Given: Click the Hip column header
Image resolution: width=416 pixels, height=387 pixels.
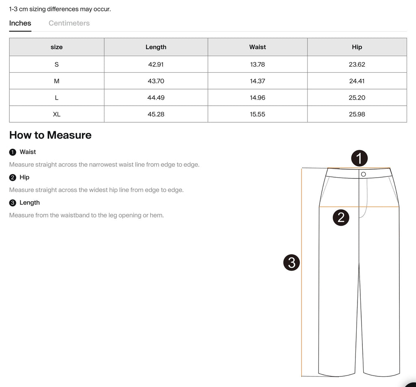Looking at the screenshot, I should pyautogui.click(x=357, y=47).
